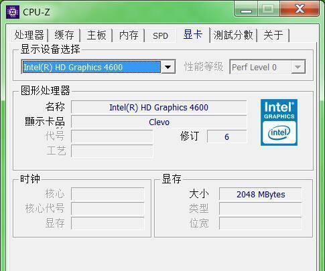Expand the display device dropdown arrow
The width and height of the screenshot is (325, 271).
pos(168,67)
